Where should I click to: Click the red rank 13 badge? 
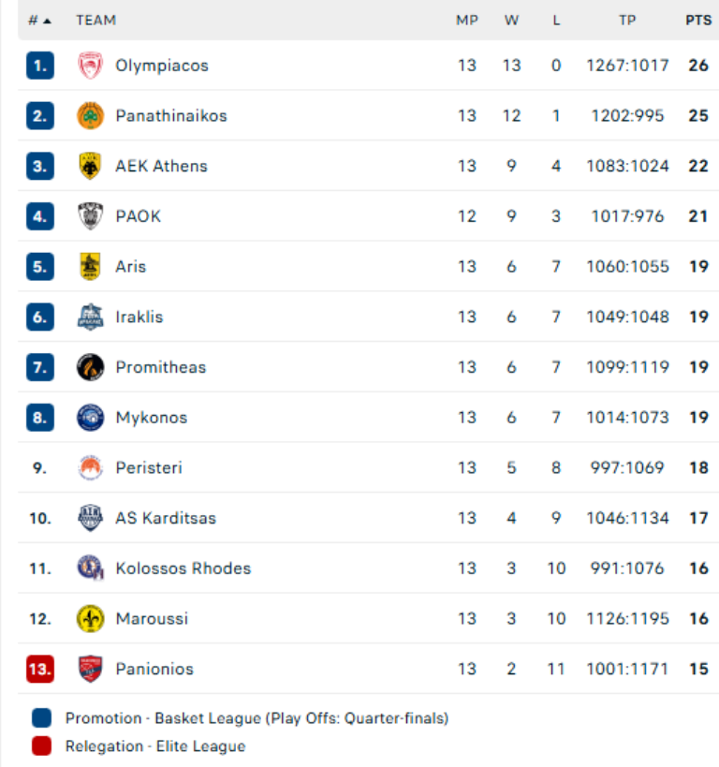coord(39,669)
